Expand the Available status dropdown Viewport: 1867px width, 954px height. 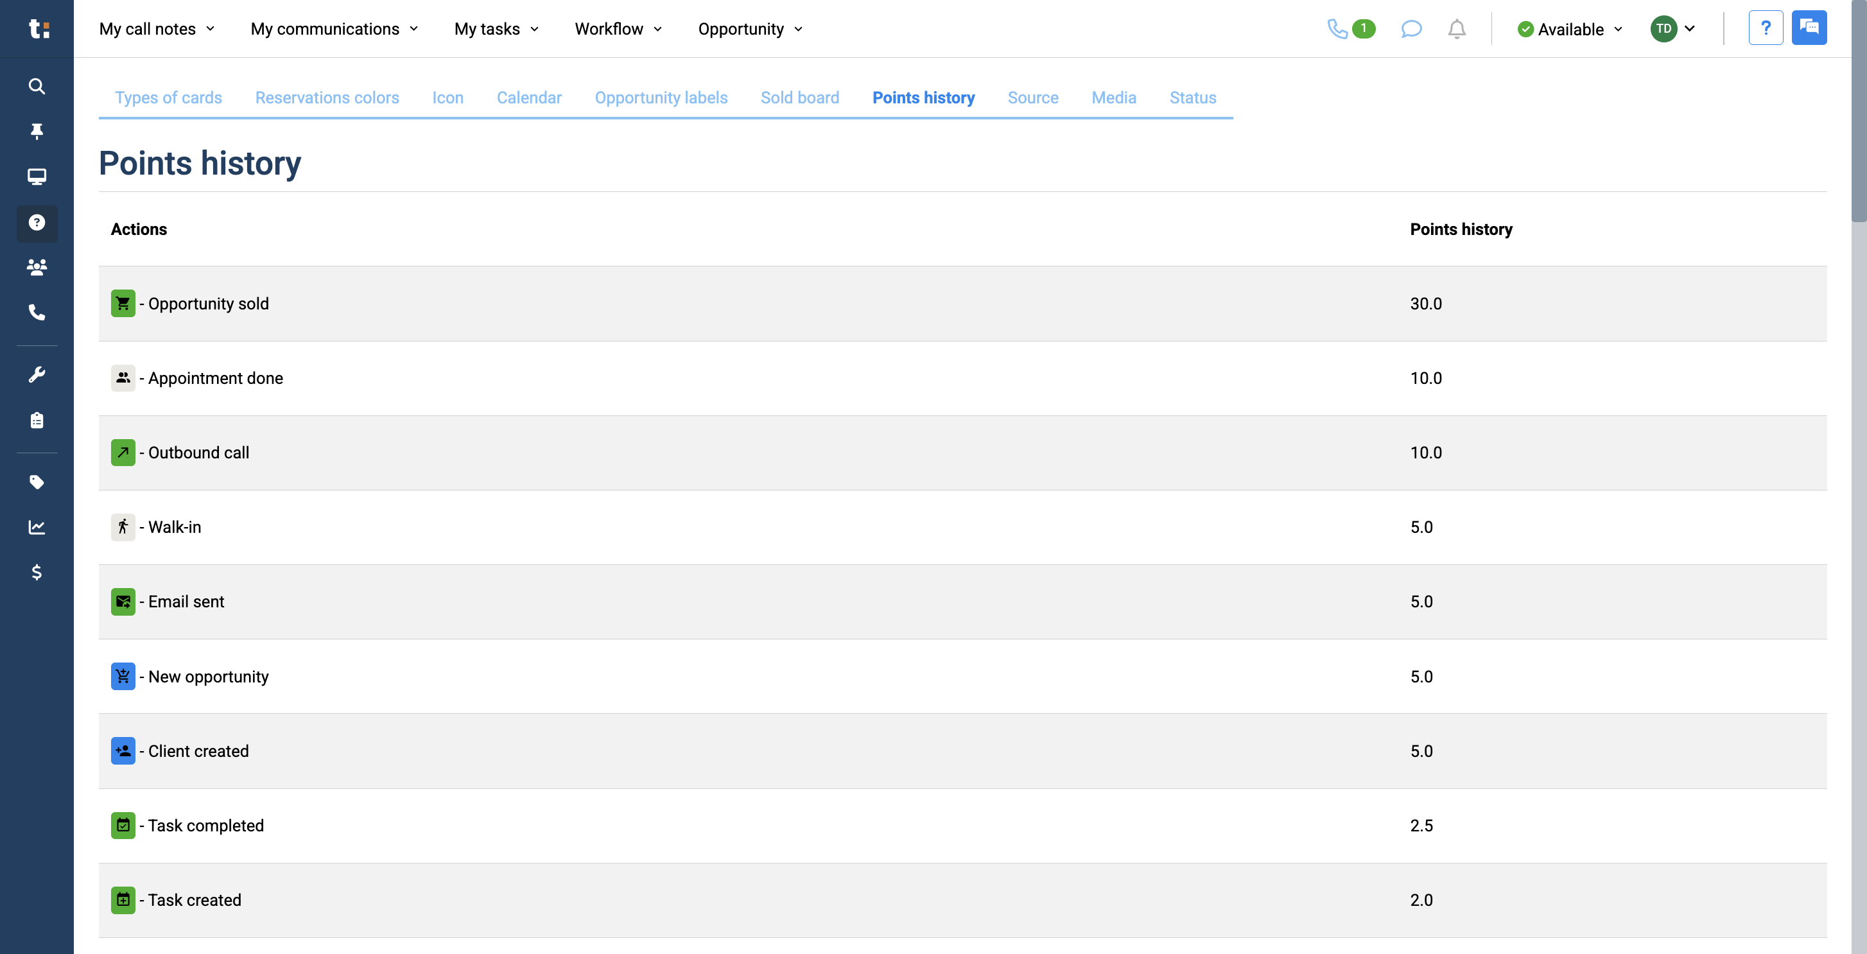pyautogui.click(x=1569, y=29)
